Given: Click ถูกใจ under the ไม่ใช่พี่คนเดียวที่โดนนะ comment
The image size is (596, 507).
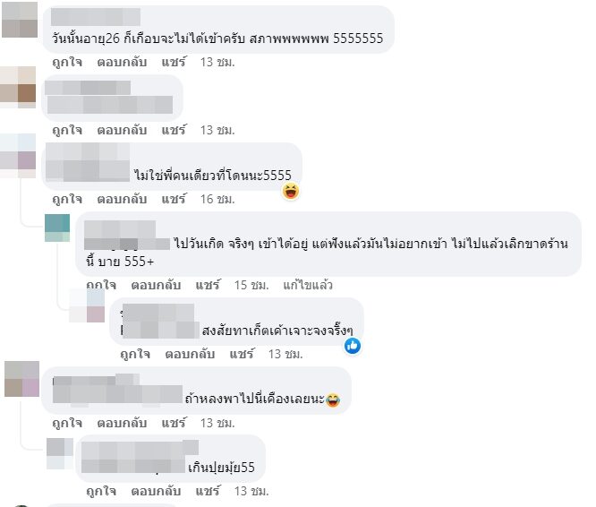Looking at the screenshot, I should [67, 199].
